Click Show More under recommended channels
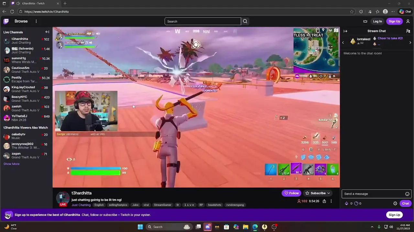 pyautogui.click(x=11, y=164)
